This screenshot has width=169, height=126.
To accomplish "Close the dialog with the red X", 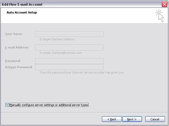I will coord(164,4).
